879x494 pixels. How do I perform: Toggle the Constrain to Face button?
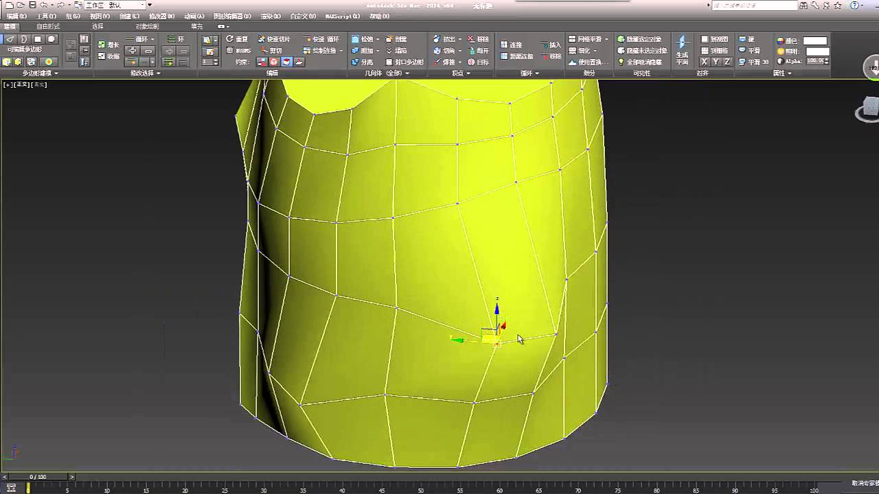[286, 62]
